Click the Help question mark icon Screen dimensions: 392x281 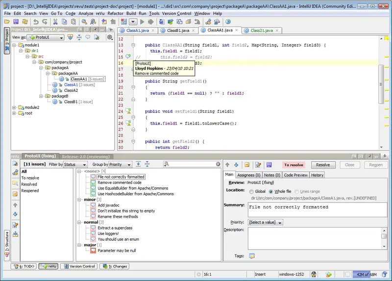228,22
